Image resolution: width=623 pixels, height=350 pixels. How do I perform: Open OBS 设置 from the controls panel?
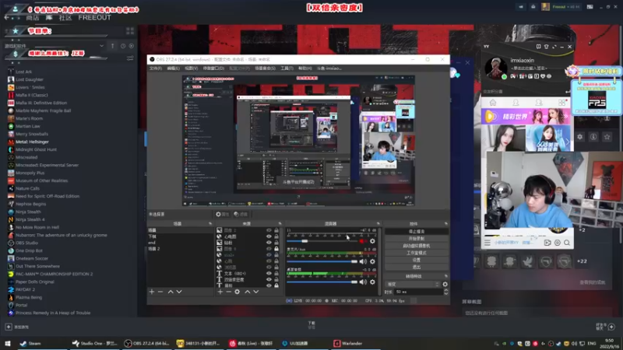[x=417, y=260]
